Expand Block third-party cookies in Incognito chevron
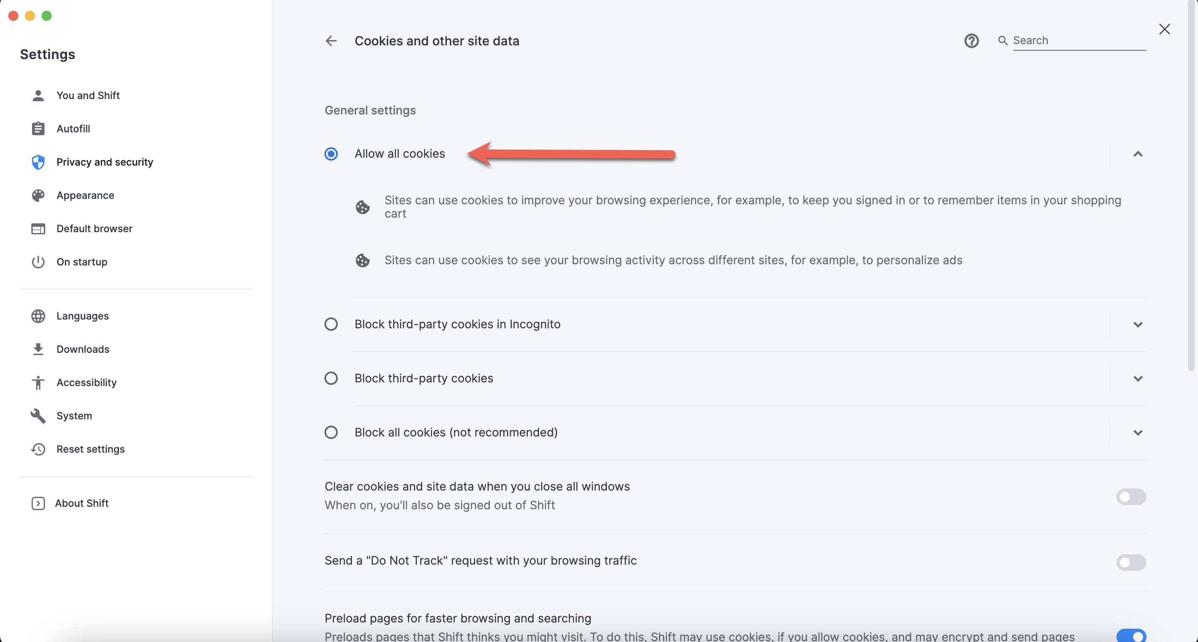Viewport: 1198px width, 642px height. pos(1138,324)
